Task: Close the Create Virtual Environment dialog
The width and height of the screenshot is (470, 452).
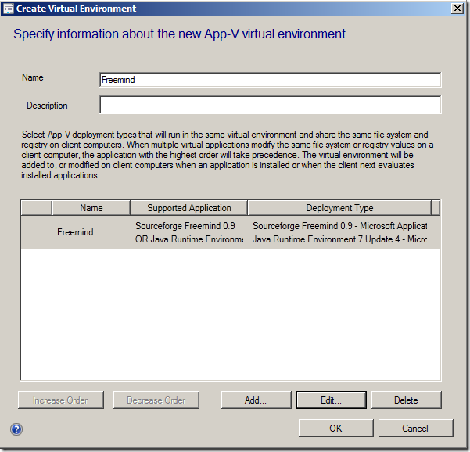Action: click(457, 9)
